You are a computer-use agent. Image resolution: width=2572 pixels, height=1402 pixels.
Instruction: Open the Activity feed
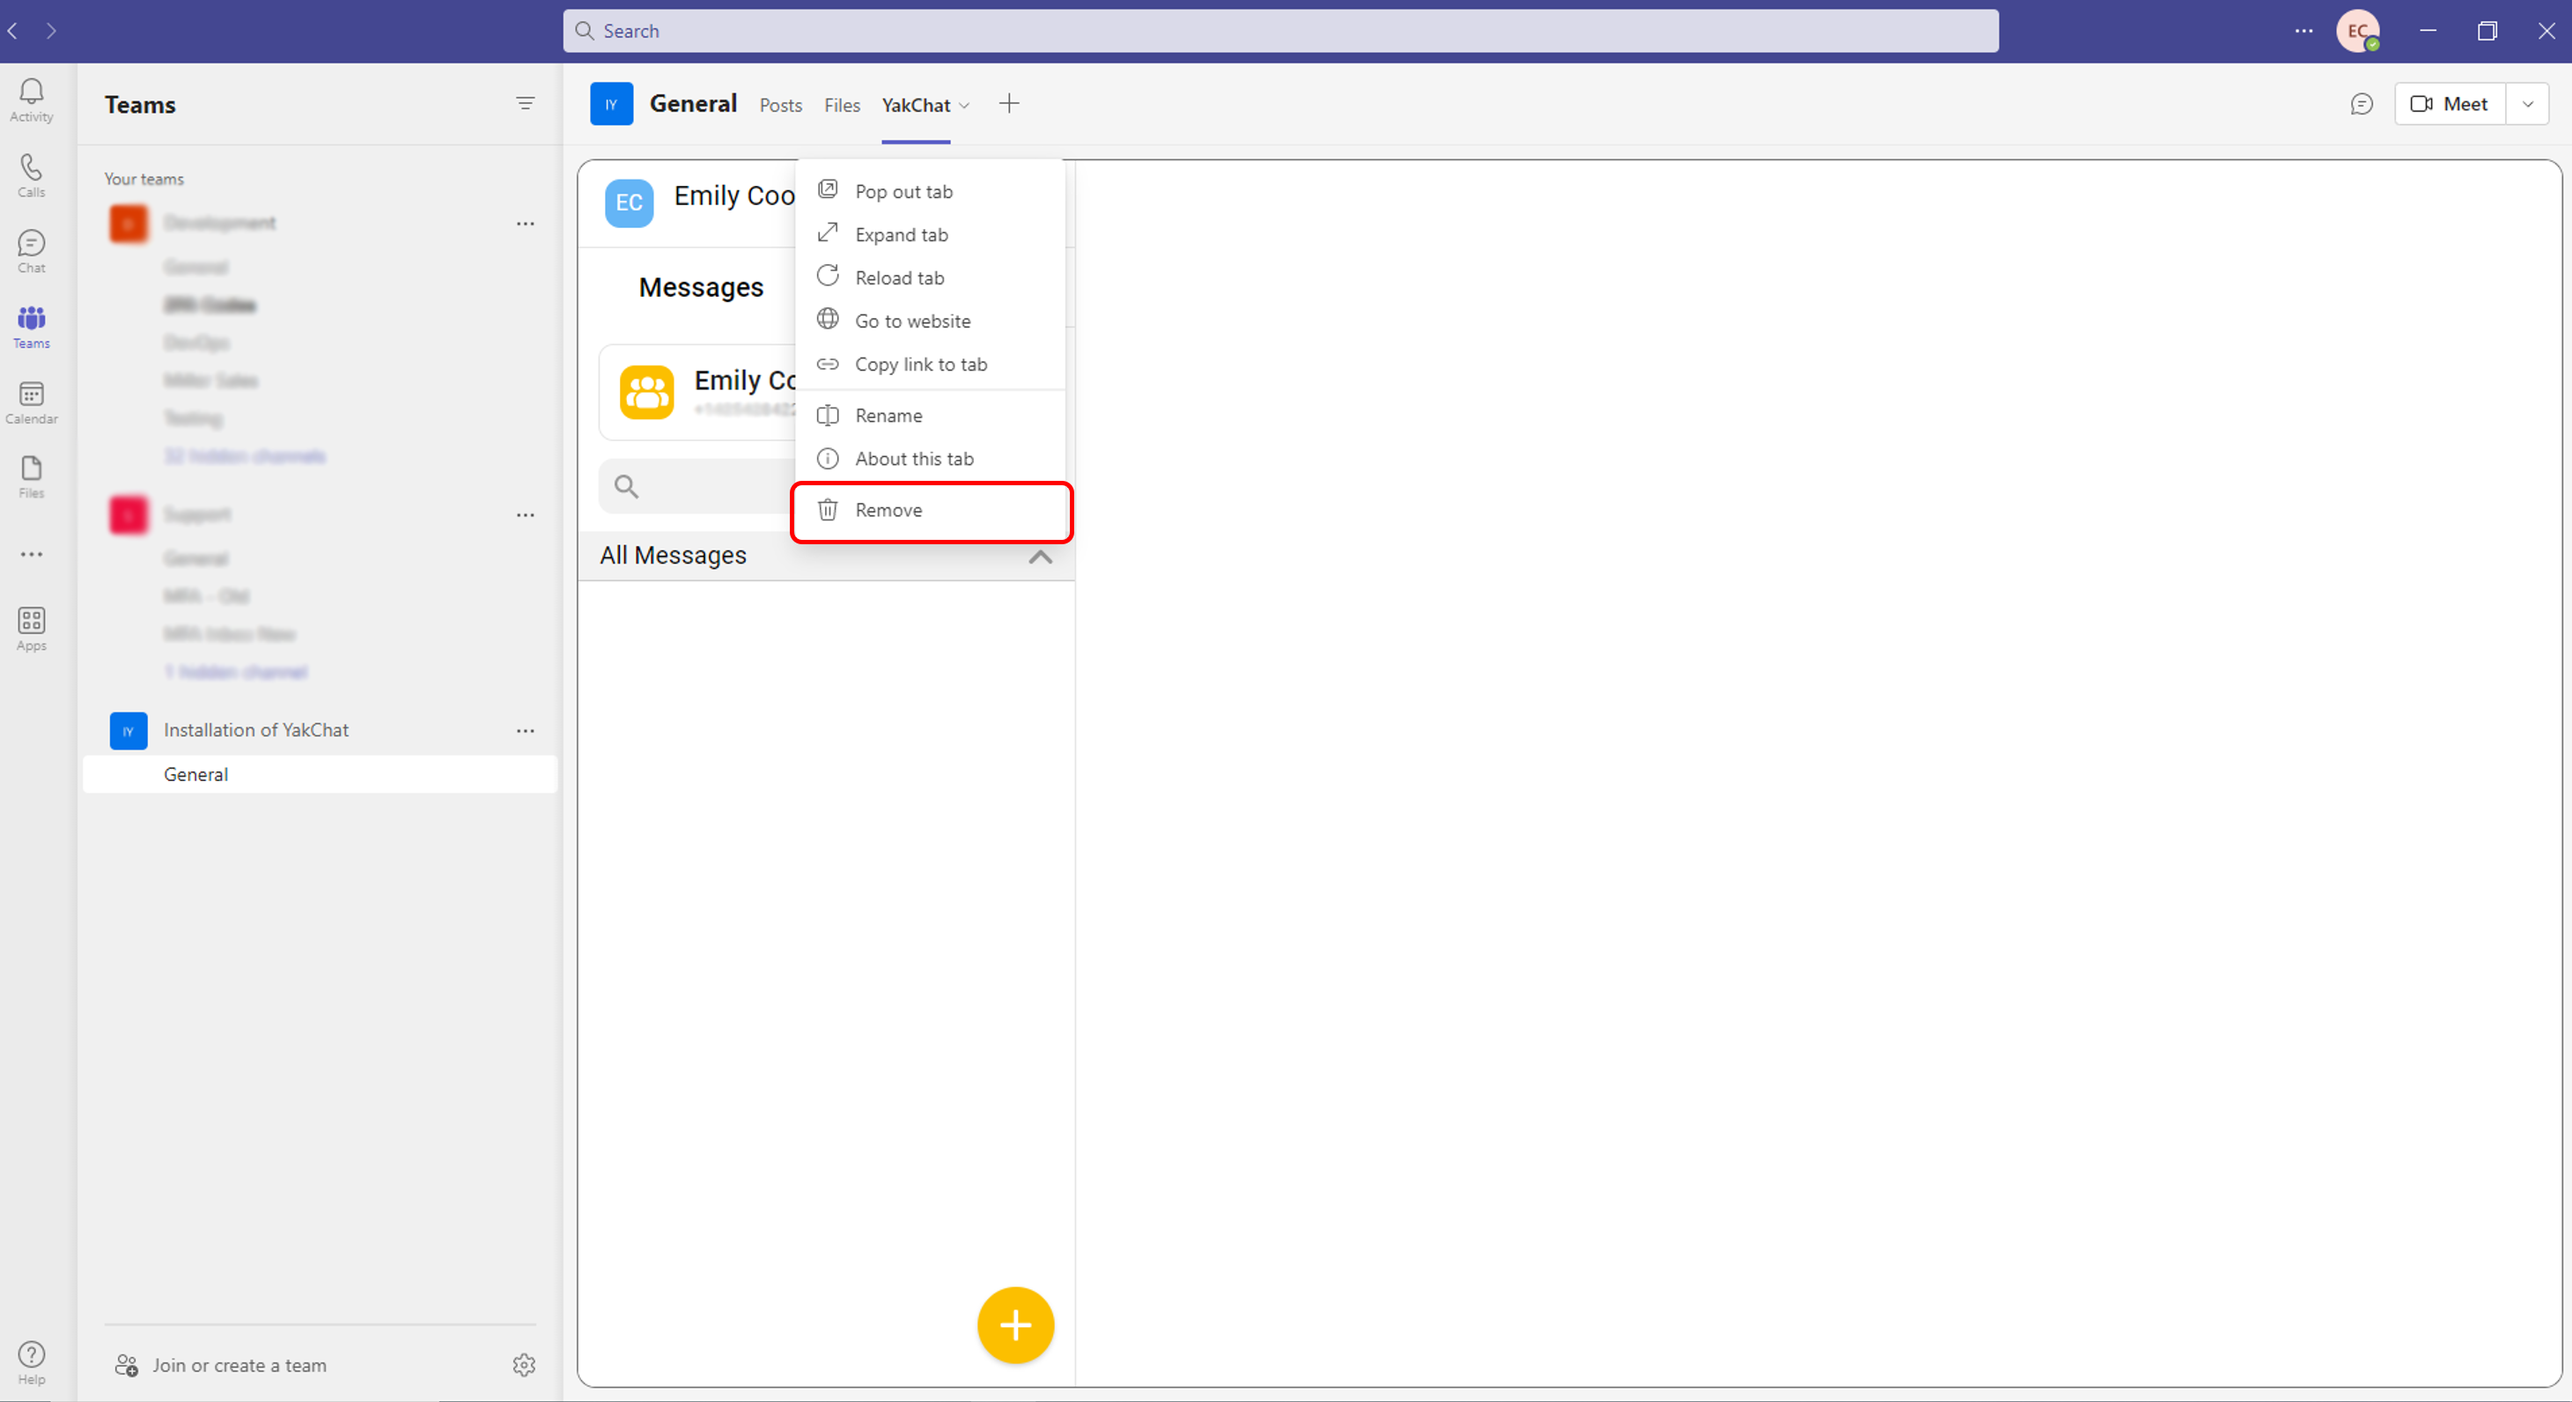point(31,99)
